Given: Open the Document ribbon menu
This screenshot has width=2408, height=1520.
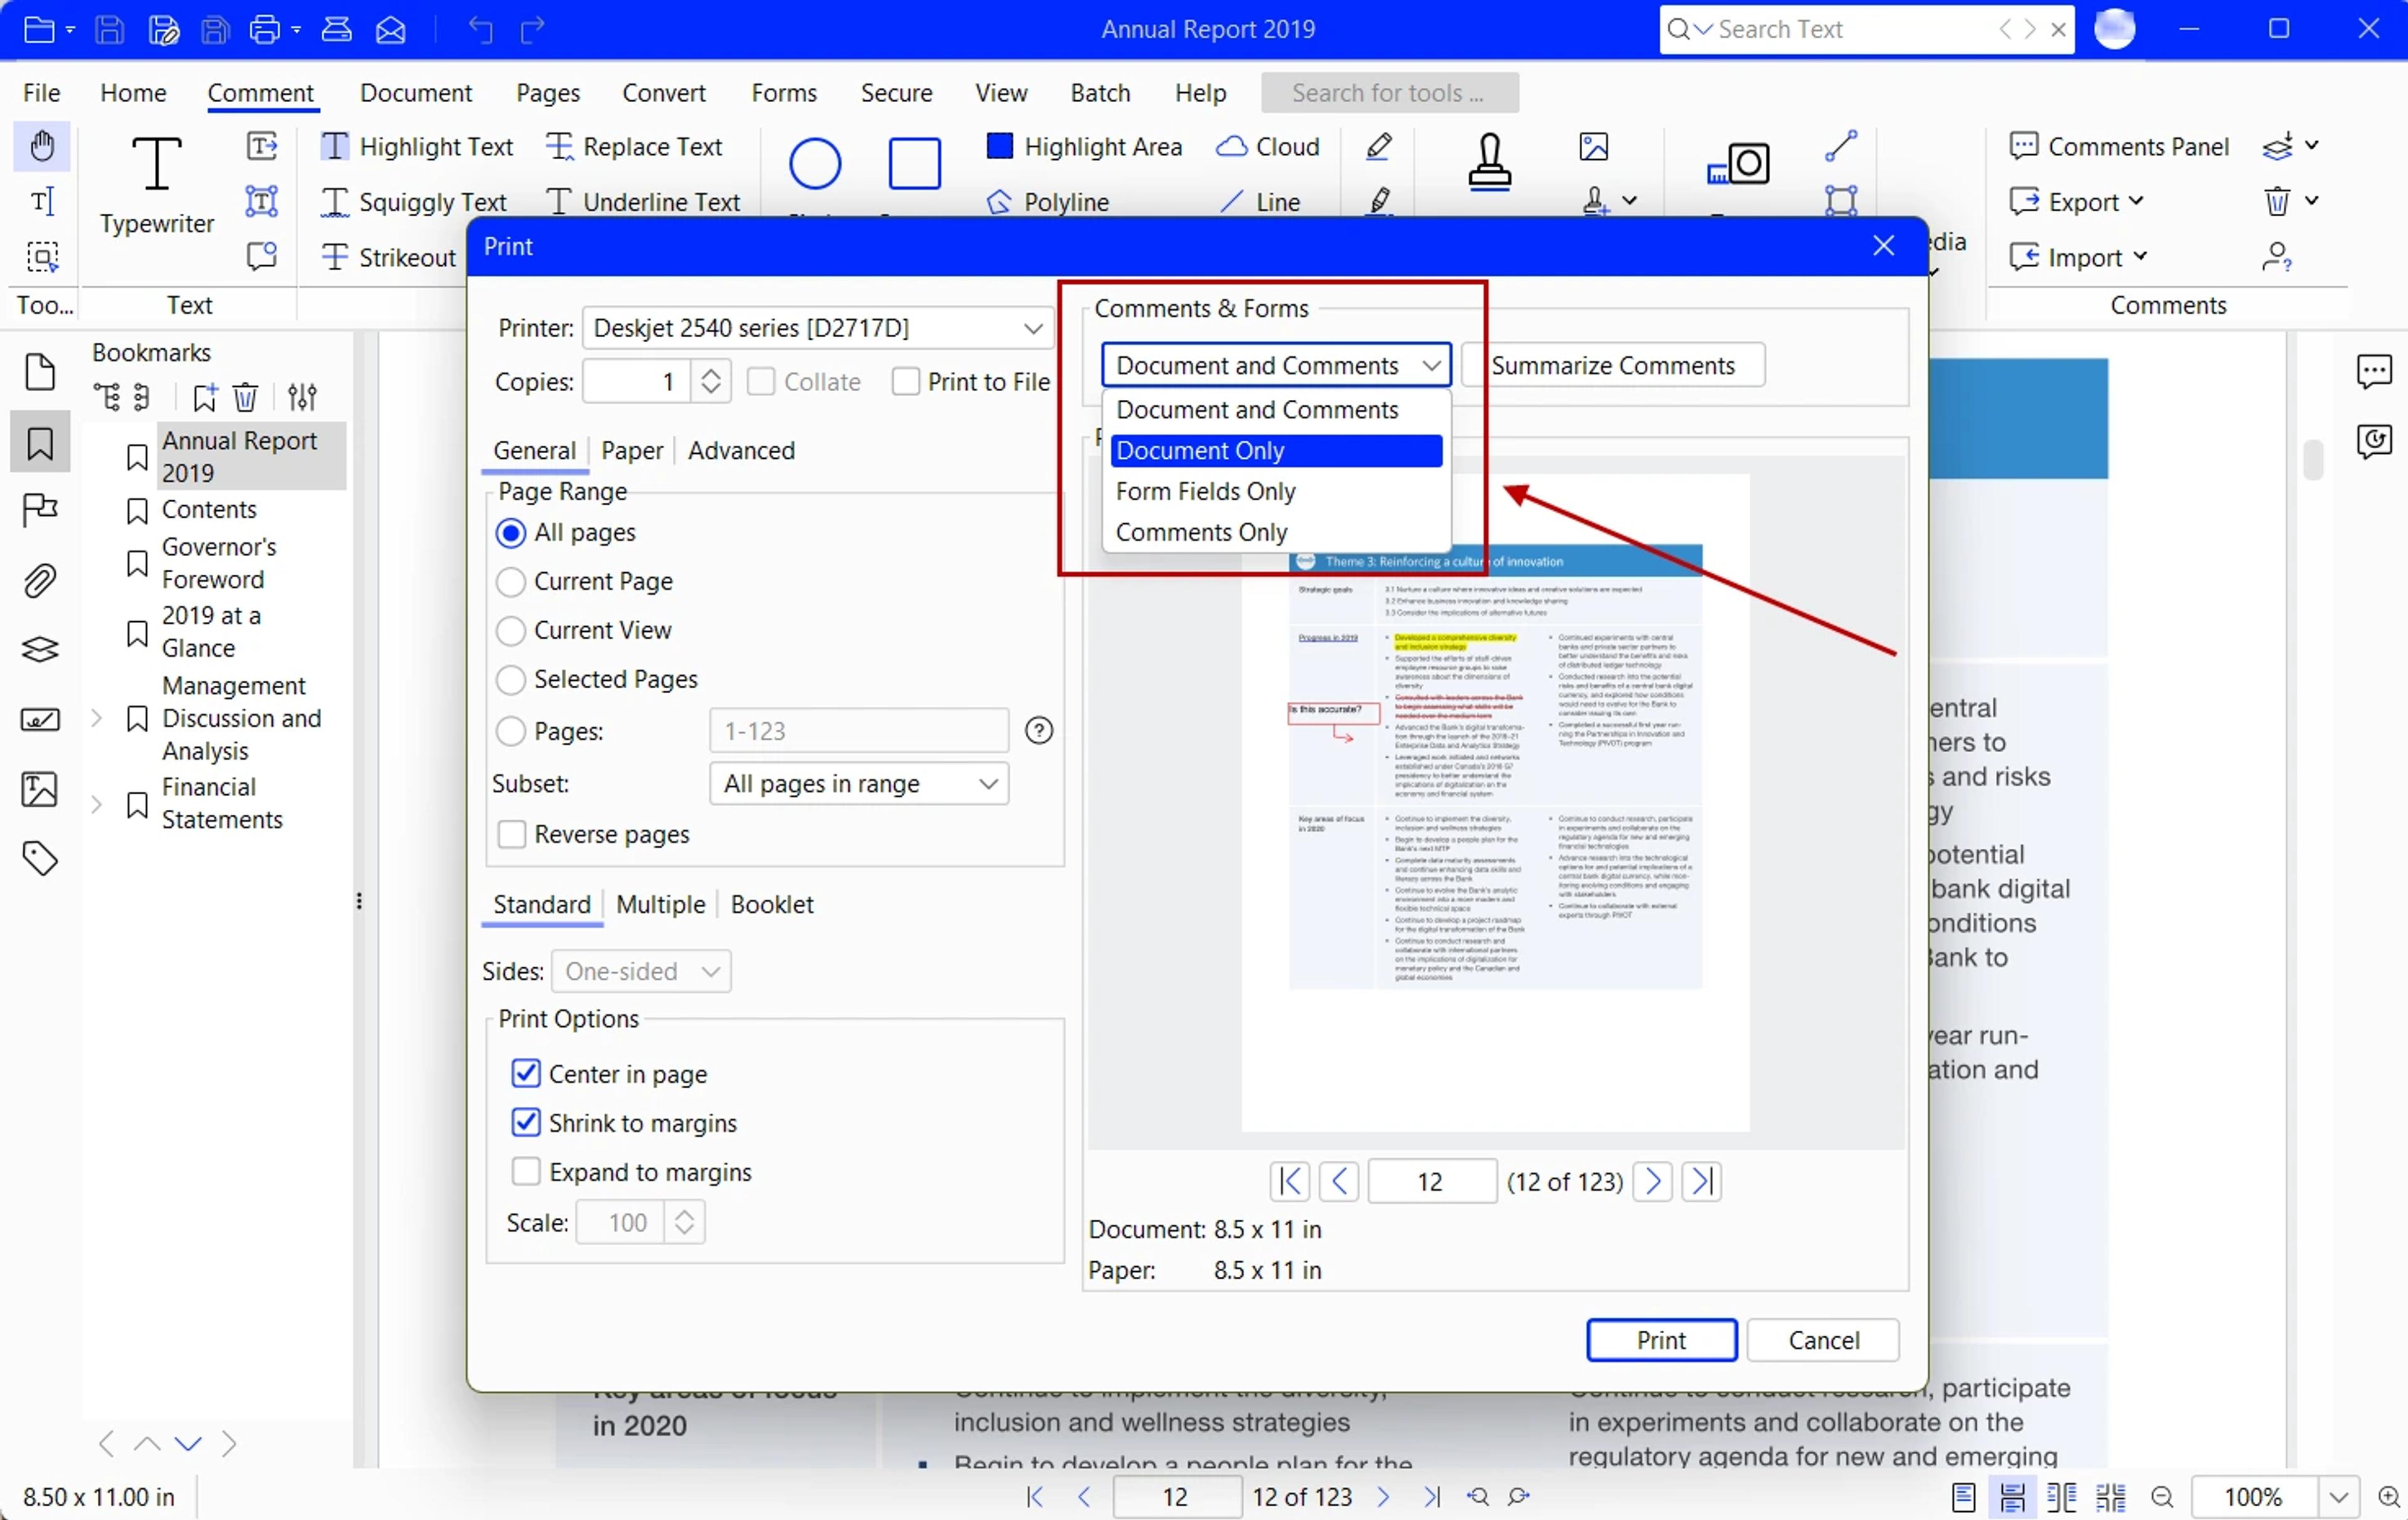Looking at the screenshot, I should (x=416, y=93).
